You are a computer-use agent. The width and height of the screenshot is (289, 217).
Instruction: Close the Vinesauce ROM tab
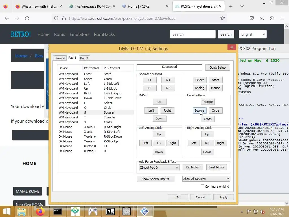(x=114, y=6)
